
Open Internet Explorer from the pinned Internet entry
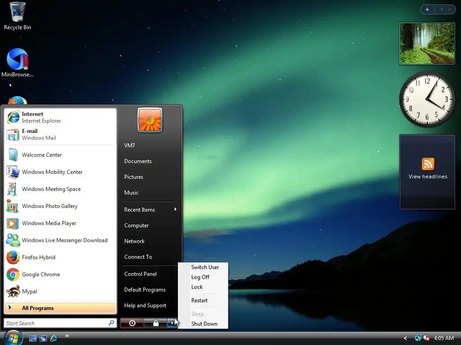pyautogui.click(x=60, y=117)
